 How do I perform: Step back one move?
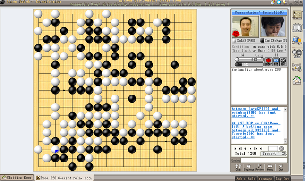click(245, 148)
